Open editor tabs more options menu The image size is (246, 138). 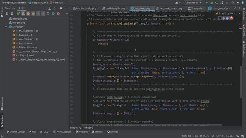[x=239, y=8]
